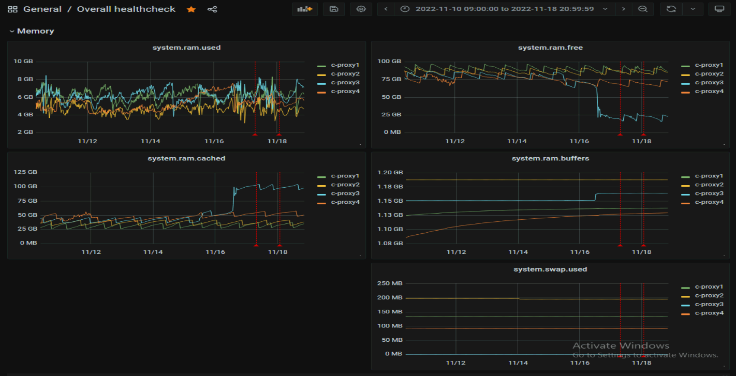Open the General folder breadcrumb
Viewport: 736px width, 376px height.
click(x=42, y=9)
